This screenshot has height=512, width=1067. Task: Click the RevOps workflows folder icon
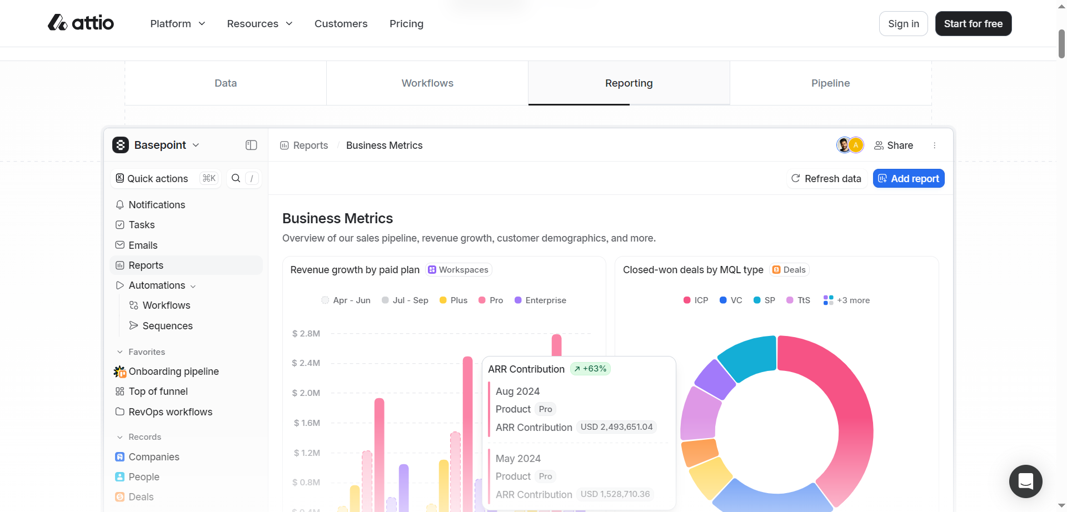pos(119,411)
